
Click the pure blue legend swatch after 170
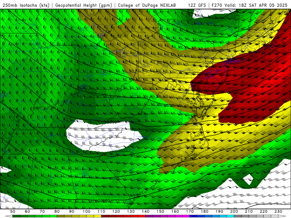(x=194, y=216)
